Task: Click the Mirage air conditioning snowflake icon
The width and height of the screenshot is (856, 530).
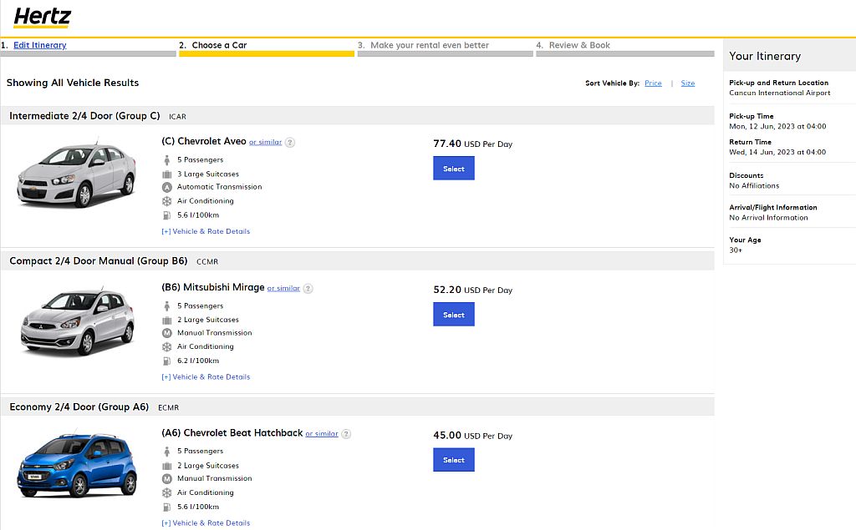Action: pyautogui.click(x=167, y=346)
